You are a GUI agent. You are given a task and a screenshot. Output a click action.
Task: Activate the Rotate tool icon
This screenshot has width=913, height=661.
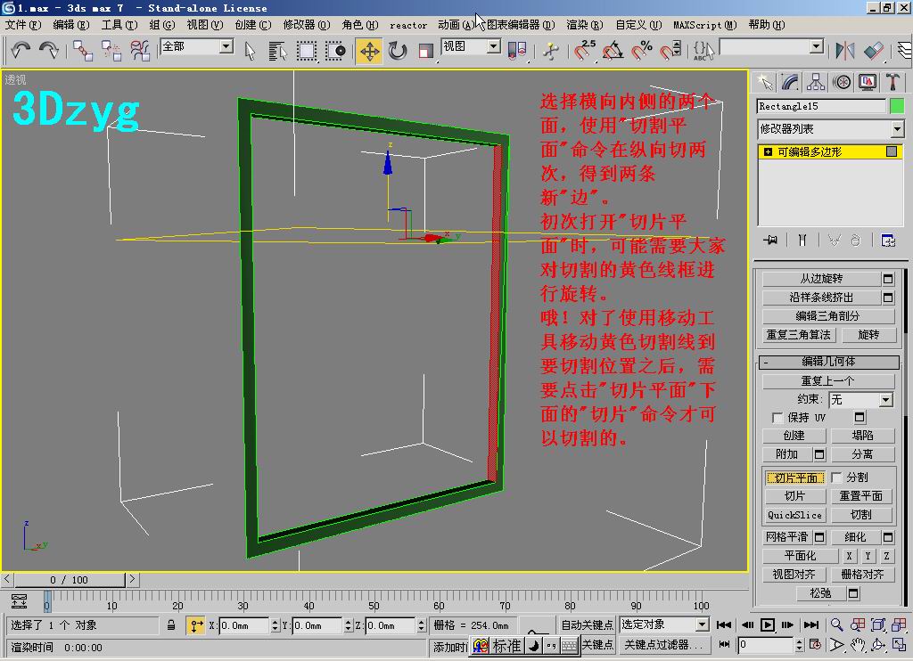pos(398,50)
